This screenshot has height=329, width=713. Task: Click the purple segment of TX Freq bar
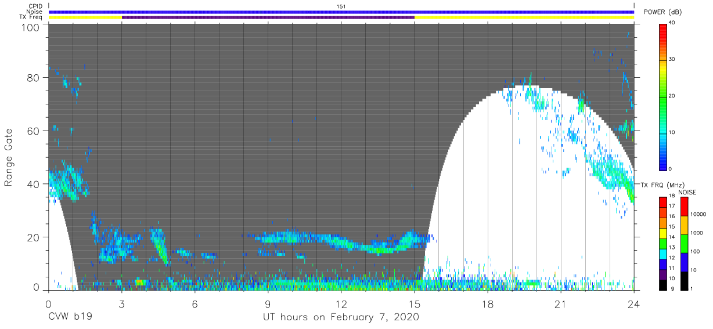coord(268,17)
